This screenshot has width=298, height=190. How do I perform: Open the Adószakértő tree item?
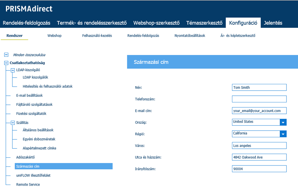tap(25, 157)
